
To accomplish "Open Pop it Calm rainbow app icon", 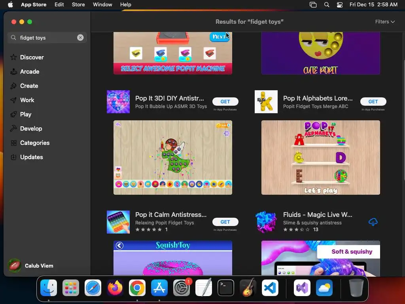I will click(118, 222).
